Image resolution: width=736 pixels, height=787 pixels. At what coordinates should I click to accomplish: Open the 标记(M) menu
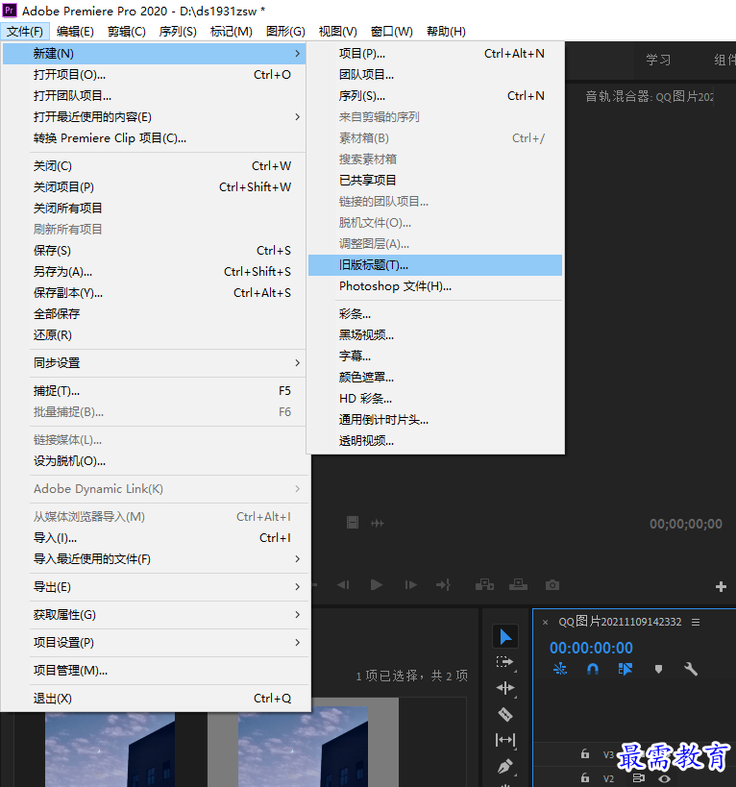click(x=232, y=31)
